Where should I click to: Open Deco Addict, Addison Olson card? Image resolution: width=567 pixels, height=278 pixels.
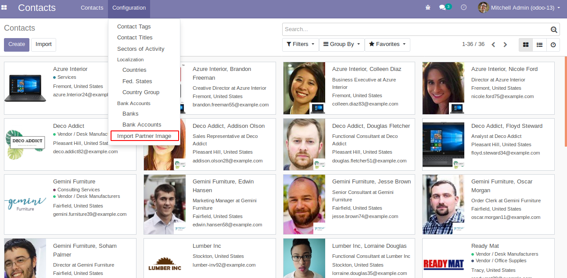click(210, 144)
